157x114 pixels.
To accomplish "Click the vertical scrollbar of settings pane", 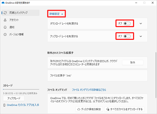I will [x=156, y=75].
